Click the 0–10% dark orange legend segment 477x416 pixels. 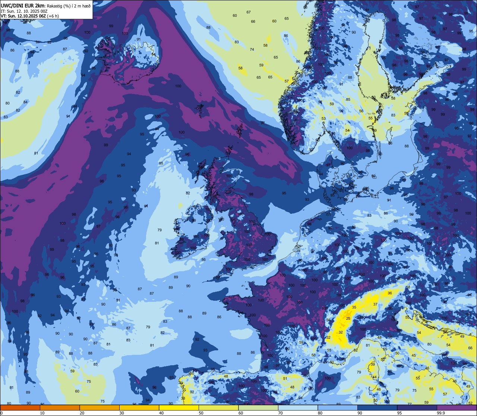click(20, 407)
